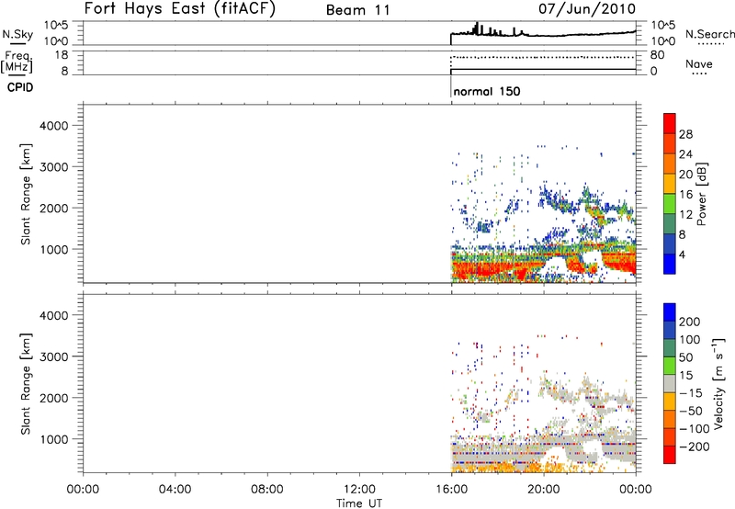
Task: Click the 'Velocity [m s-1]' colorbar title
Action: (718, 383)
